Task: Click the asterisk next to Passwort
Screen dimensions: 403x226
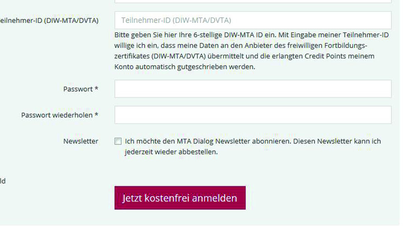Action: [96, 89]
